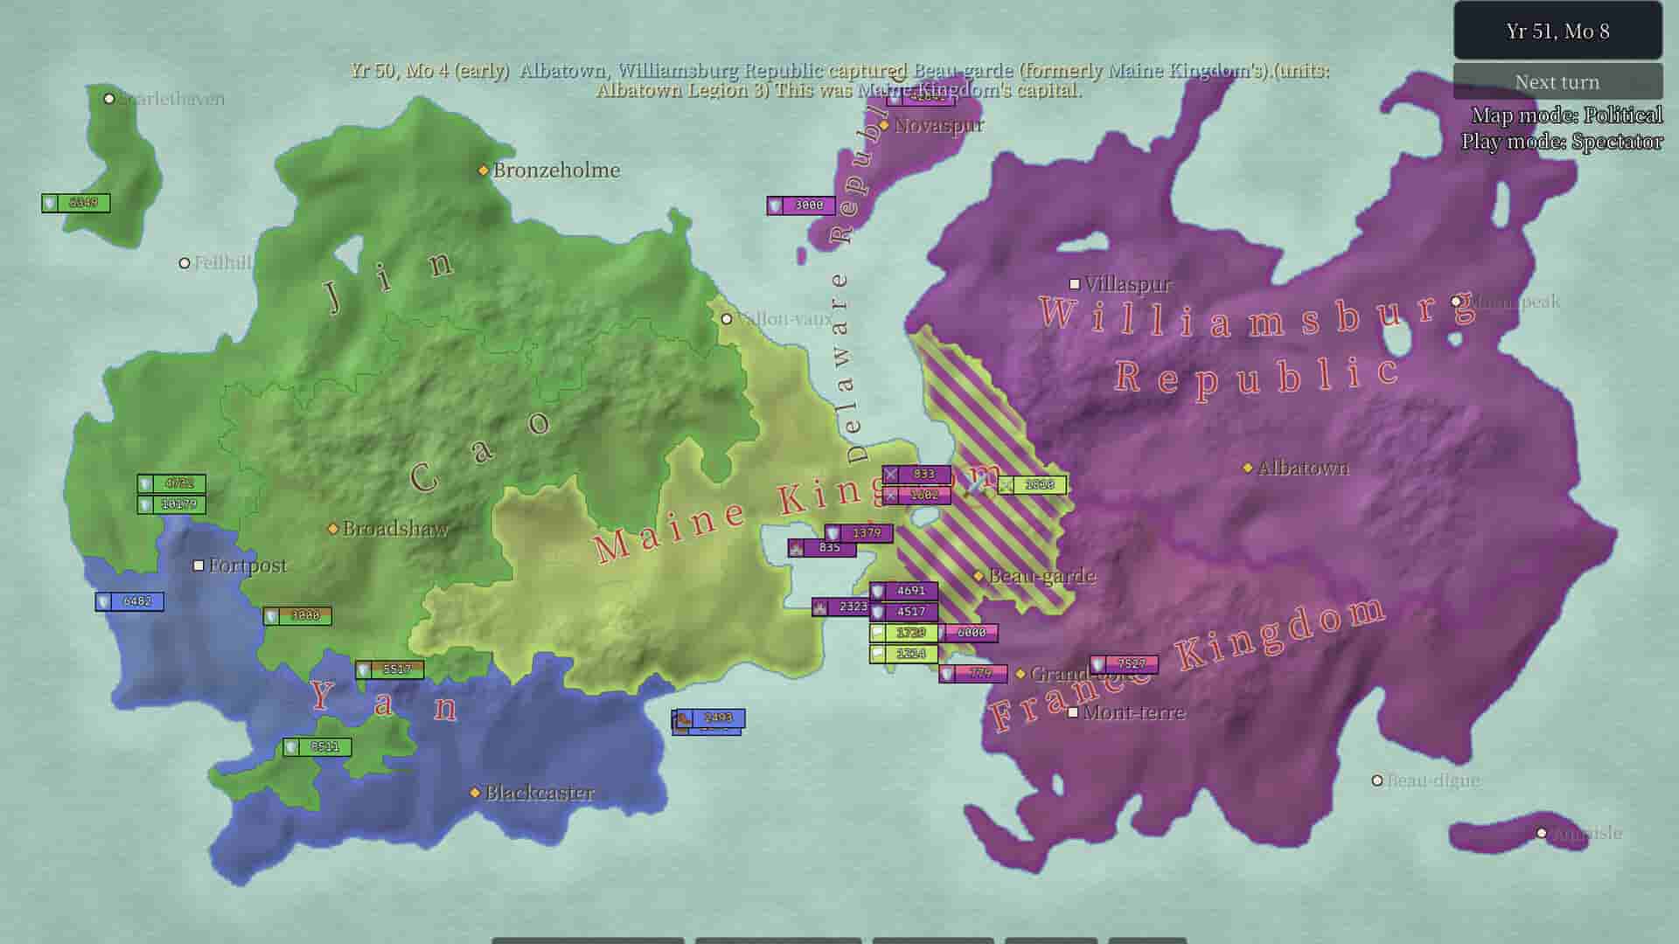Select the Annisle island town marker
Screen dimensions: 1679x944
tap(1542, 833)
